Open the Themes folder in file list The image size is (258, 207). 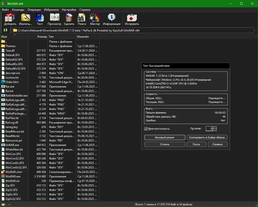tap(10, 46)
